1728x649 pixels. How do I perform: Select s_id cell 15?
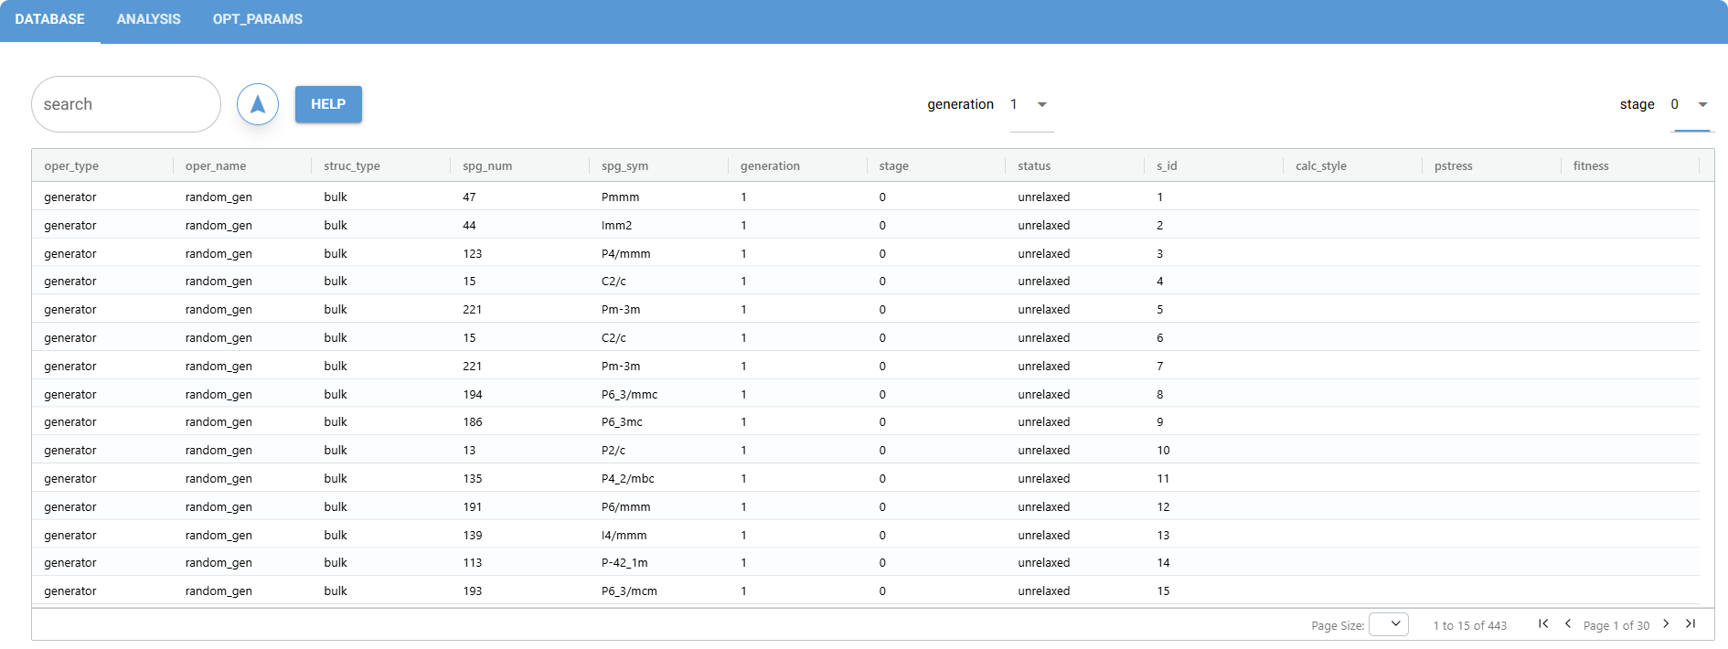pos(1214,590)
